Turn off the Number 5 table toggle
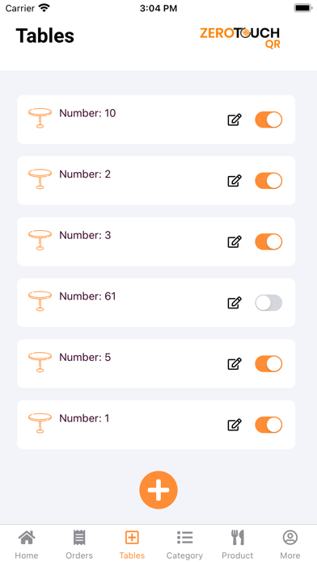 pyautogui.click(x=268, y=364)
